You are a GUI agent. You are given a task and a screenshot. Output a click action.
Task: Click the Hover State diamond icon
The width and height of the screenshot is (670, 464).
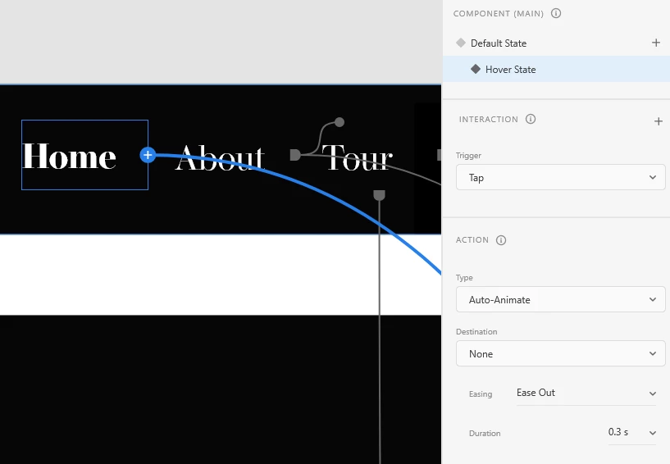tap(476, 69)
